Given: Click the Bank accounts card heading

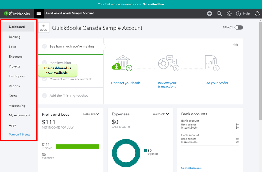Looking at the screenshot, I should coord(194,114).
